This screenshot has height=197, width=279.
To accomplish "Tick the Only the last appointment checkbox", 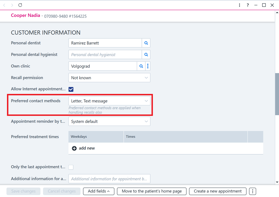I will pos(71,167).
